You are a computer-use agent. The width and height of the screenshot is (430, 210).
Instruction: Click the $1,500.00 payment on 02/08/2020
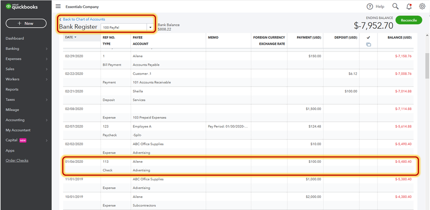tap(313, 109)
